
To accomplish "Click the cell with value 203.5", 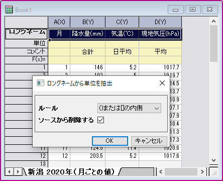I will coord(88,156).
